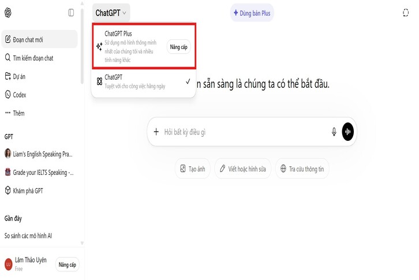Screen dimensions: 419x280
Task: Start a new chat via Đoạn chat mới
Action: (x=40, y=40)
